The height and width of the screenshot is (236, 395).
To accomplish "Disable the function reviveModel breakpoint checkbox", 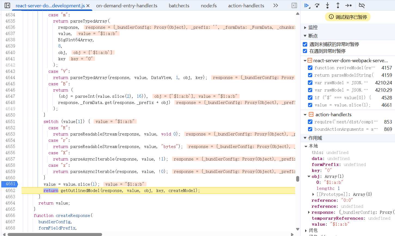I will 310,68.
